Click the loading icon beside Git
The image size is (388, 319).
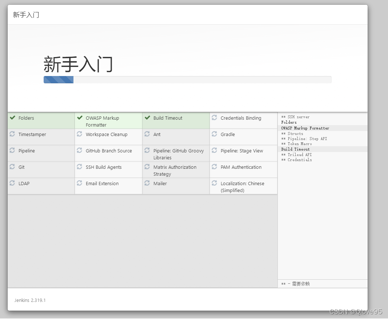(x=12, y=167)
